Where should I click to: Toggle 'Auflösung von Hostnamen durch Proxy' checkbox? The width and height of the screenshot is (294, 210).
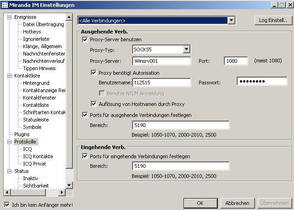pyautogui.click(x=94, y=104)
